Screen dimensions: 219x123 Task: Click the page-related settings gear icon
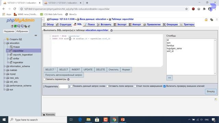[x=211, y=20]
